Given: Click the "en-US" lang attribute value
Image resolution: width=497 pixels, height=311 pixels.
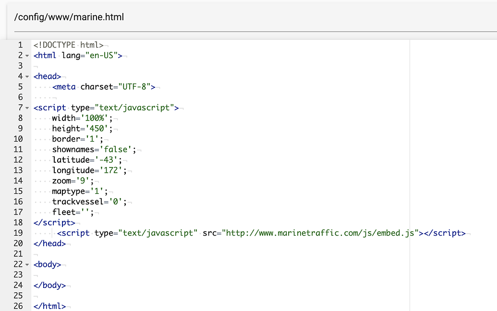Looking at the screenshot, I should tap(104, 56).
